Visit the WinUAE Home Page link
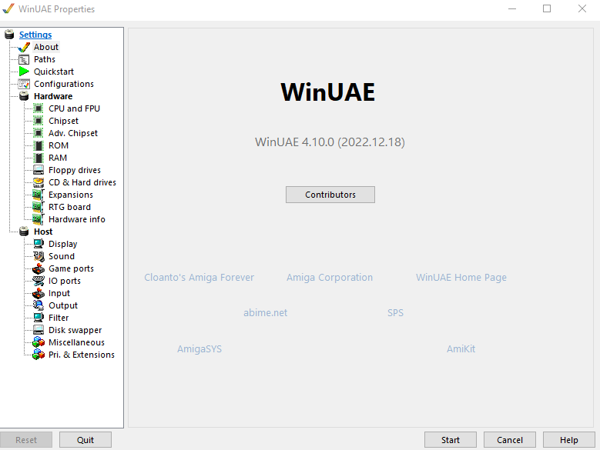Image resolution: width=600 pixels, height=450 pixels. 461,278
